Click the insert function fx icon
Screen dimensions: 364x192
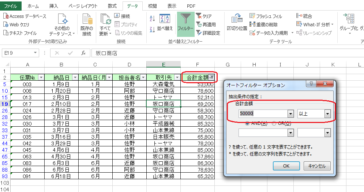[83, 53]
